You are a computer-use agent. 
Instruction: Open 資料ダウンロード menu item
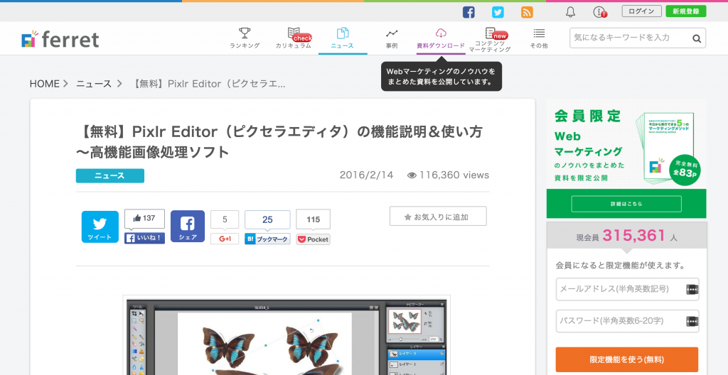(x=441, y=39)
